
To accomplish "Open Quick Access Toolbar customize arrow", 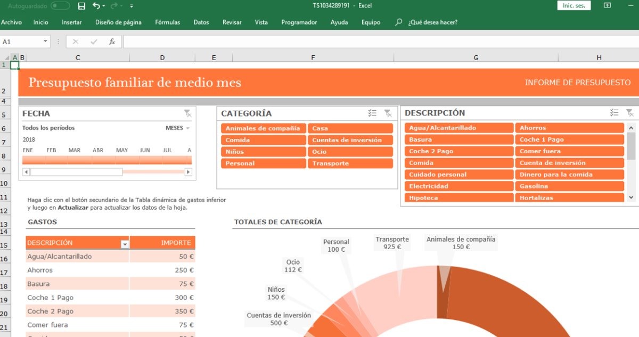I will 132,6.
